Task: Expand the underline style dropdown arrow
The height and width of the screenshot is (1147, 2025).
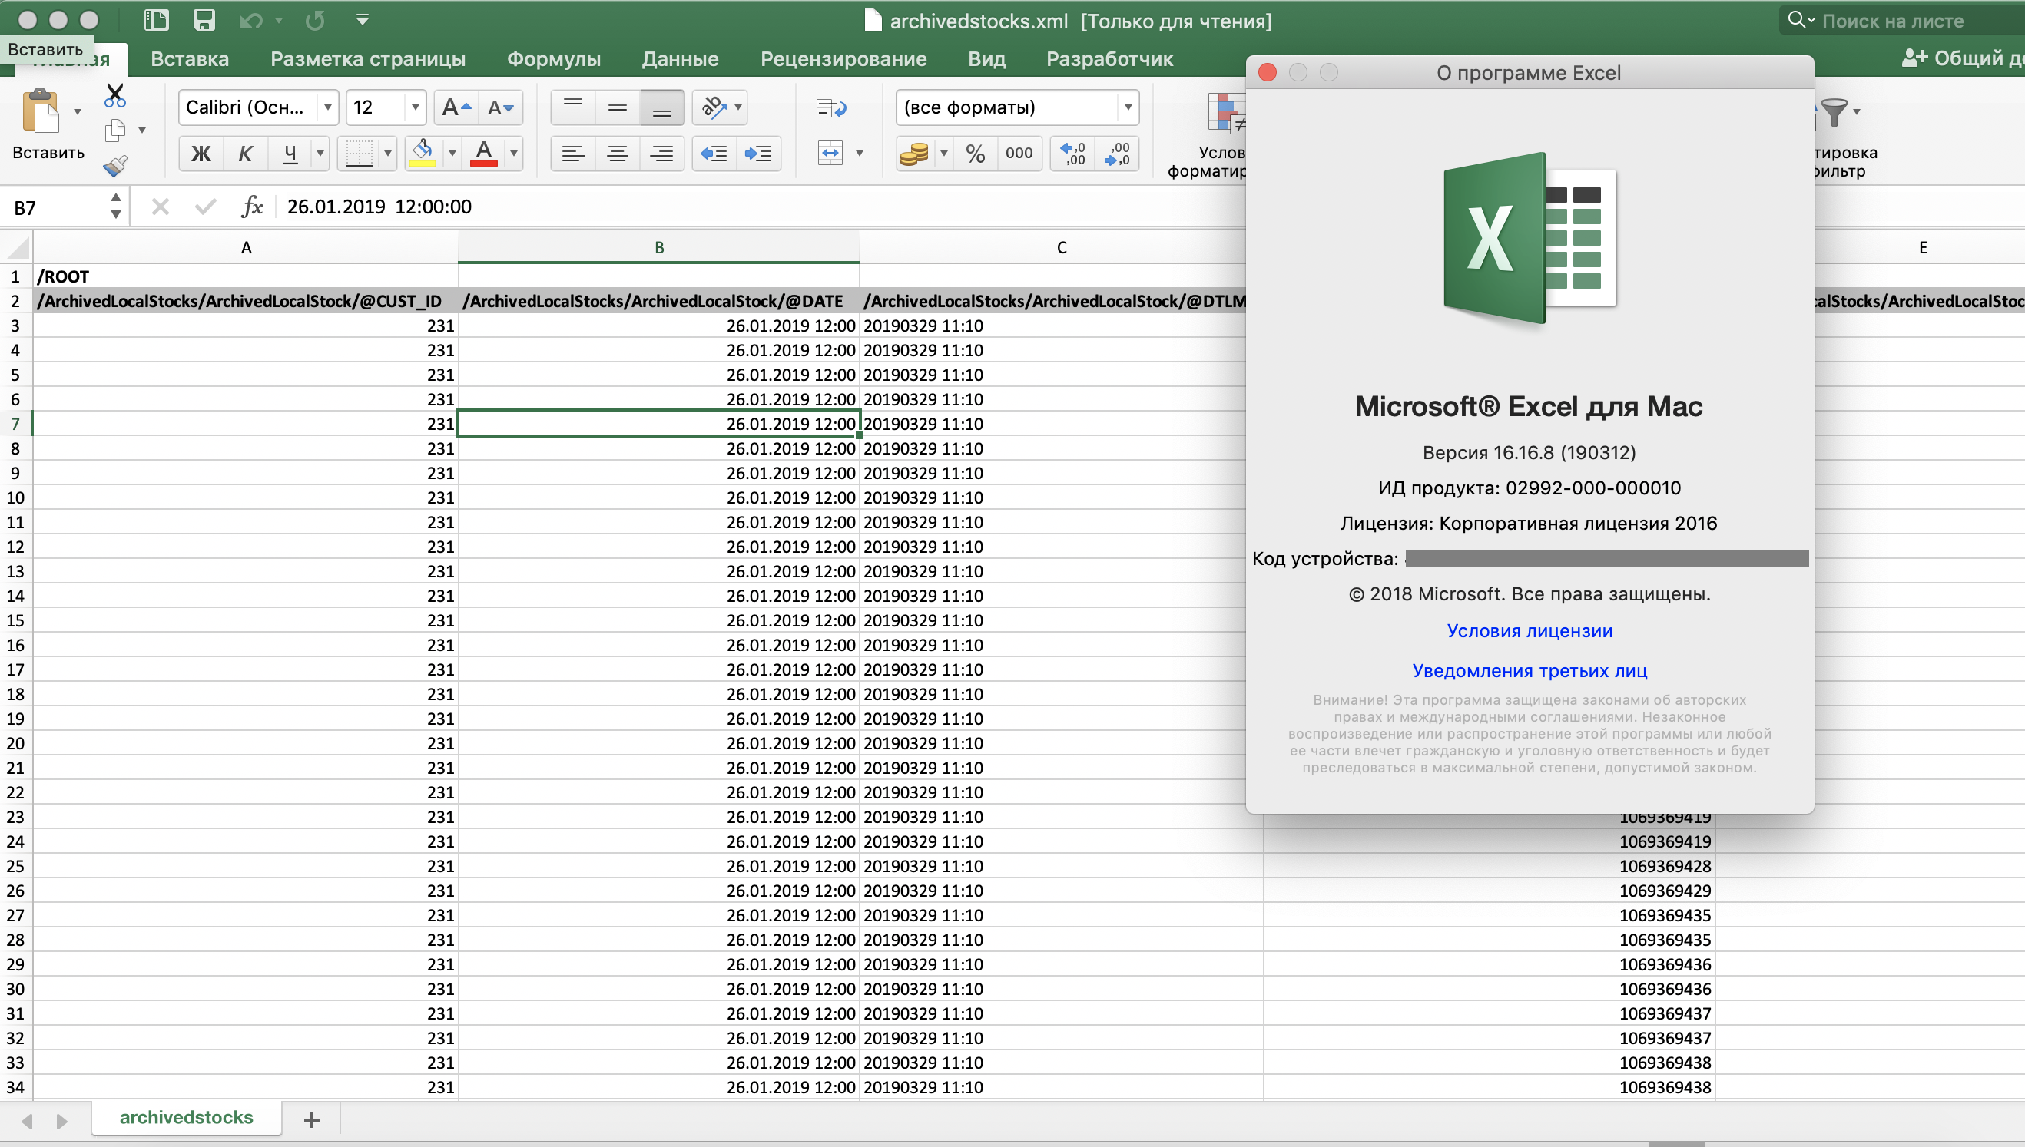Action: pyautogui.click(x=320, y=153)
